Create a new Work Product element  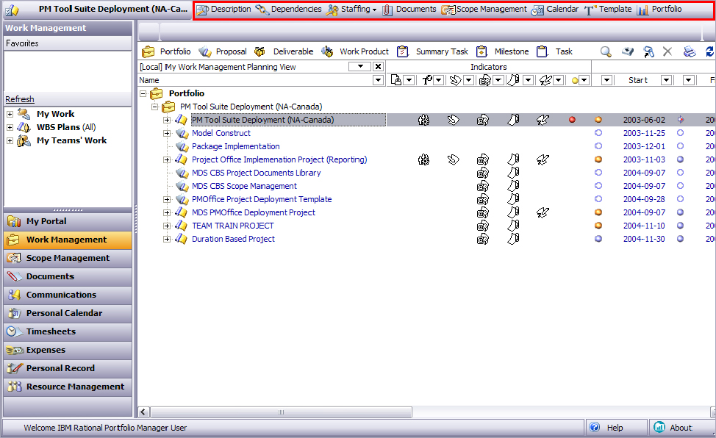355,51
